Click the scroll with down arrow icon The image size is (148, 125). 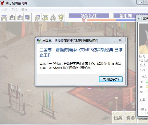tap(12, 17)
